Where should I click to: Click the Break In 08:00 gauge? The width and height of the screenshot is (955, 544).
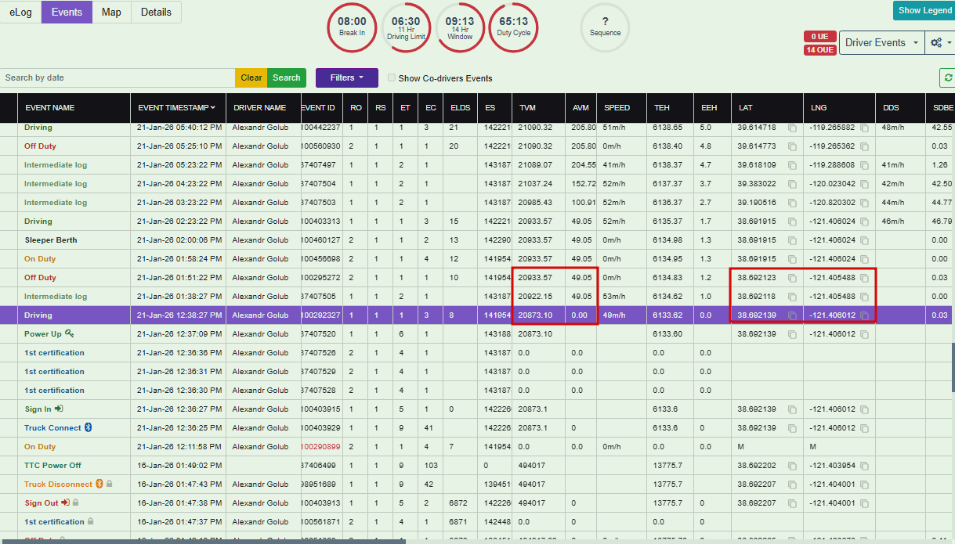352,27
